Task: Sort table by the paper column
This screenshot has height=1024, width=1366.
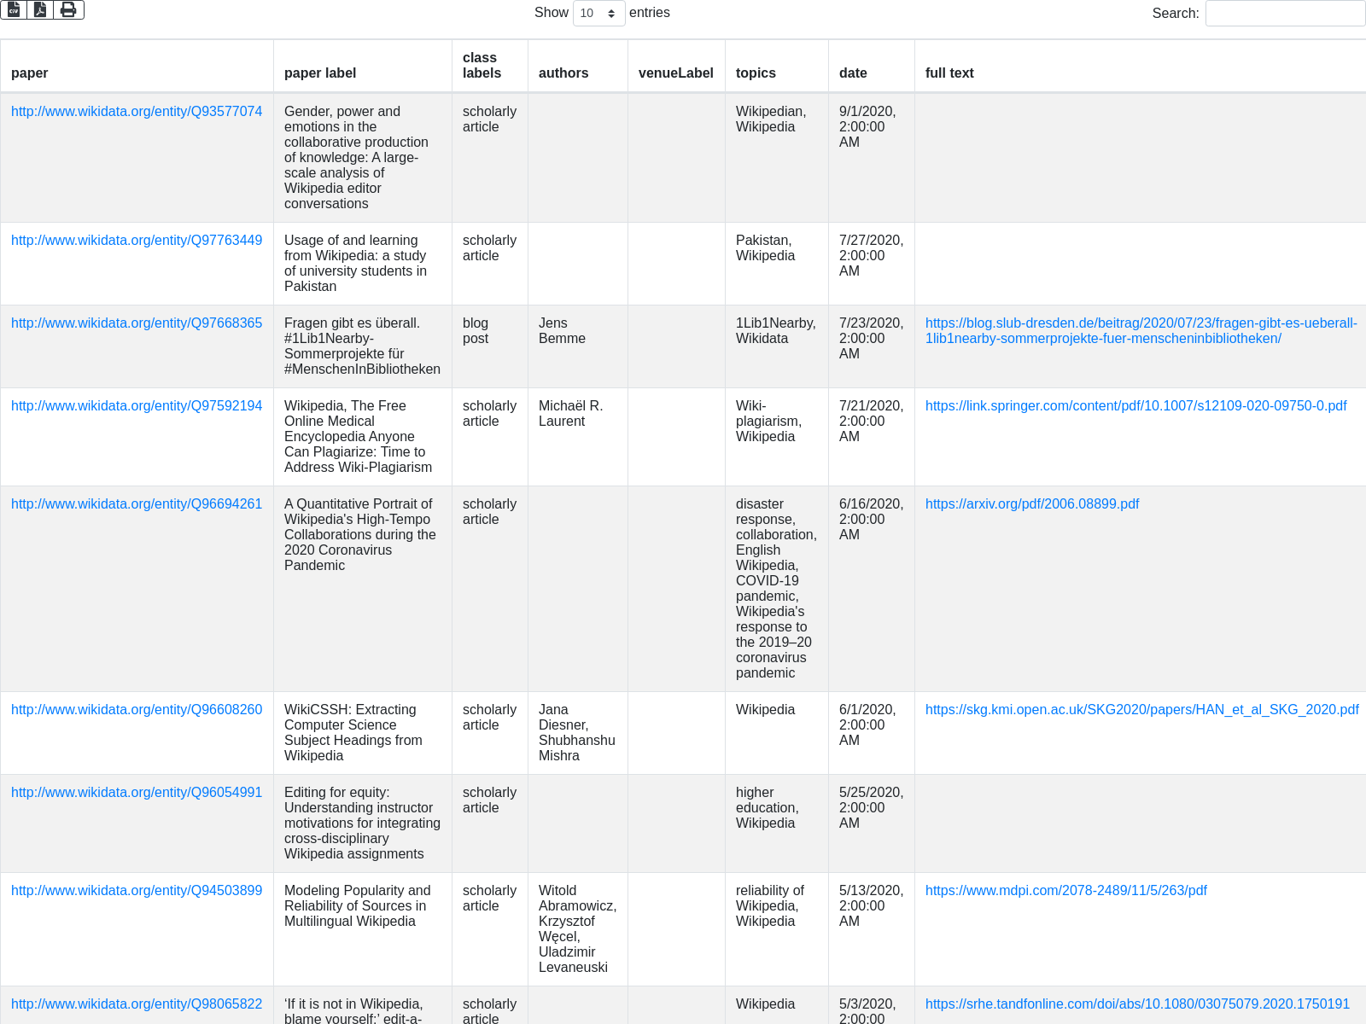Action: [x=30, y=73]
